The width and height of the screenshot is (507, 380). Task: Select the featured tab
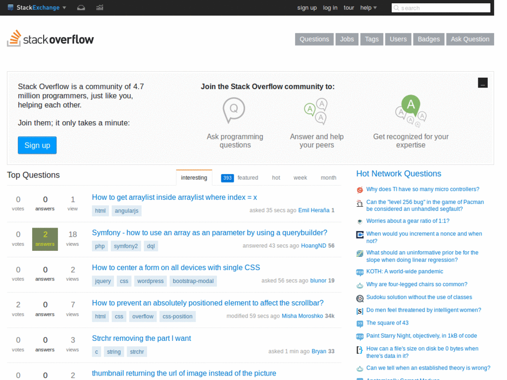[248, 178]
